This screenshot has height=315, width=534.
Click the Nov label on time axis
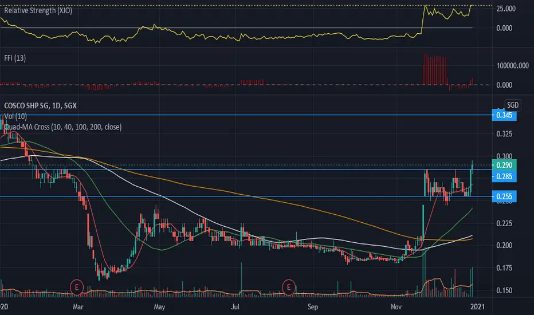[396, 307]
